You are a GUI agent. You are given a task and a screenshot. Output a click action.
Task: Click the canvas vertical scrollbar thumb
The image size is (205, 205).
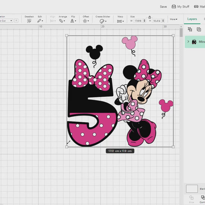tap(181, 32)
